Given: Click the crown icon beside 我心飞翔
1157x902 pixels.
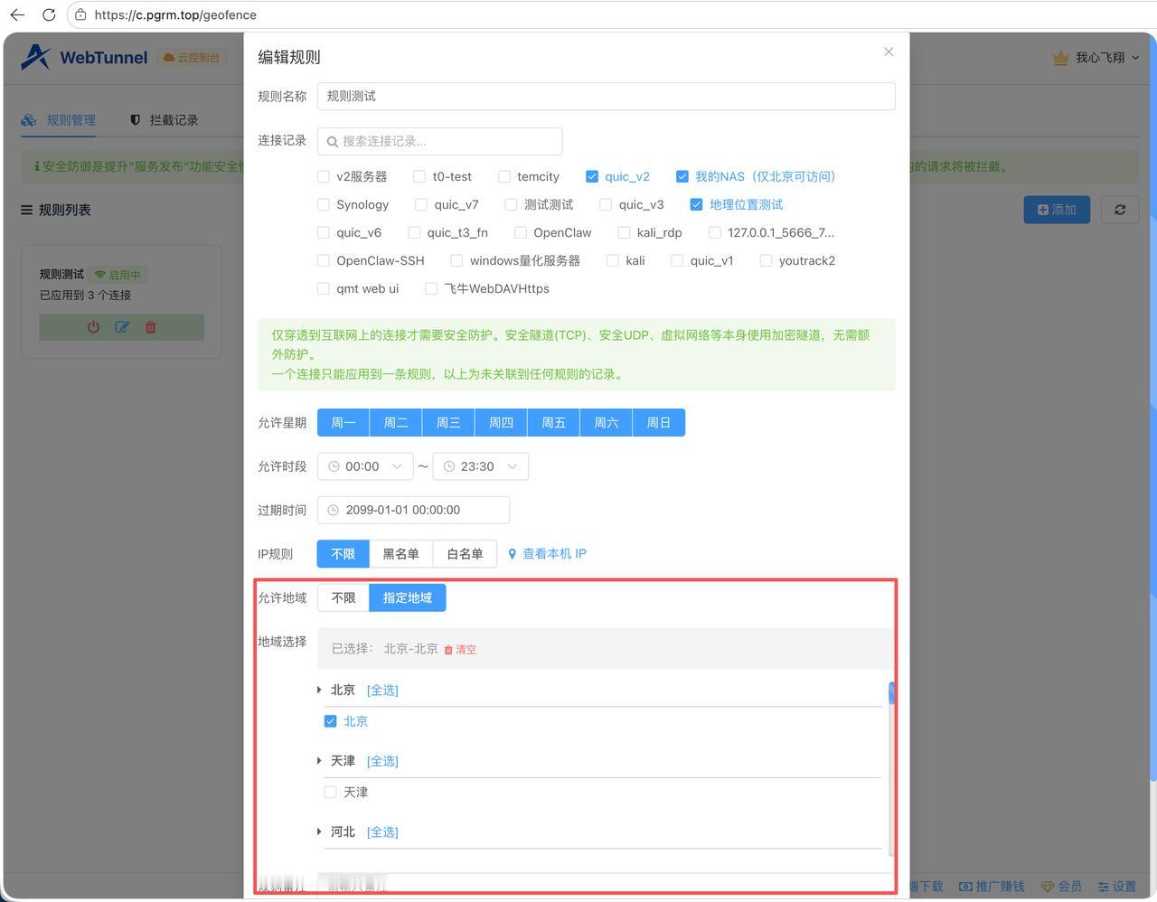Looking at the screenshot, I should pos(1060,57).
